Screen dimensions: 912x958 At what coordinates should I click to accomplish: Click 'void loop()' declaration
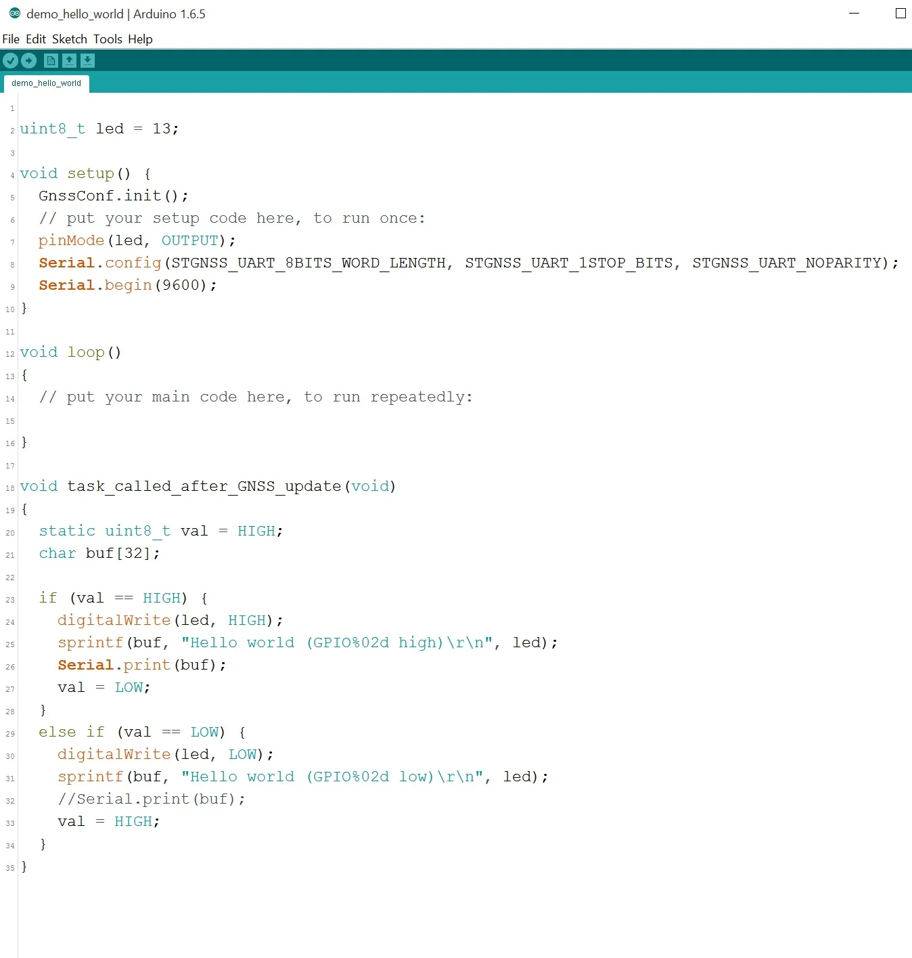point(70,352)
